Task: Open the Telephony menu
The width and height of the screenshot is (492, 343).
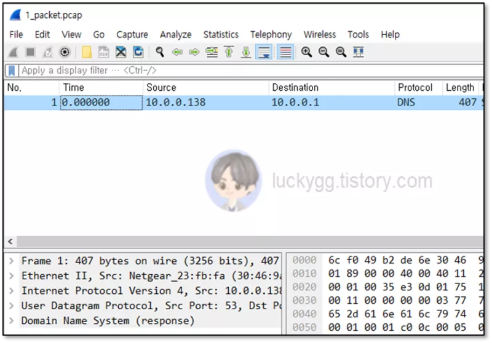Action: tap(271, 34)
